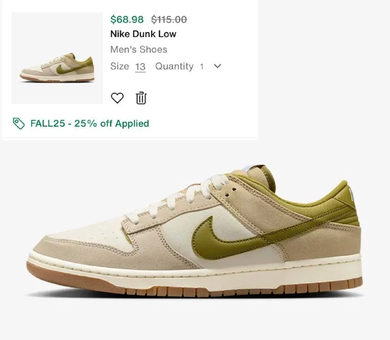Viewport: 390px width, 340px height.
Task: Open the small Dunk Low cart thumbnail
Action: (57, 58)
